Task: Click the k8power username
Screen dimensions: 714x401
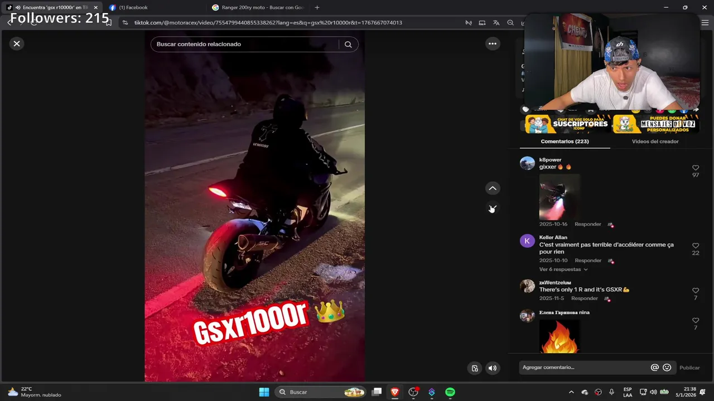Action: [x=550, y=160]
